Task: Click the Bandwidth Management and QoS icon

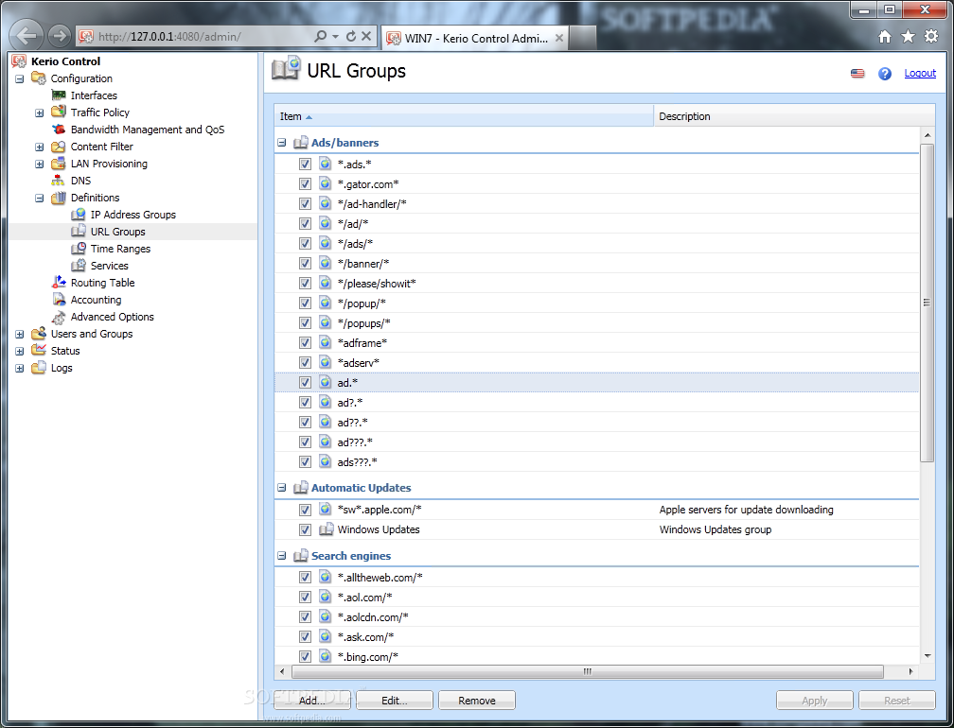Action: (59, 129)
